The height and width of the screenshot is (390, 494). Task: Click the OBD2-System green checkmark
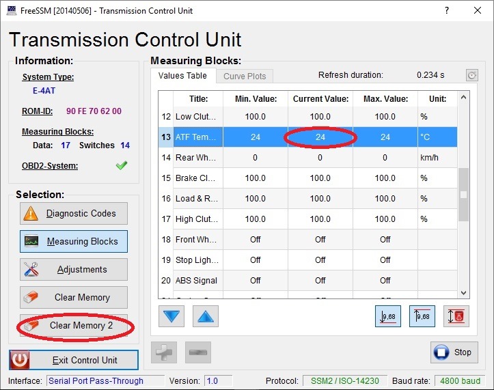click(122, 165)
